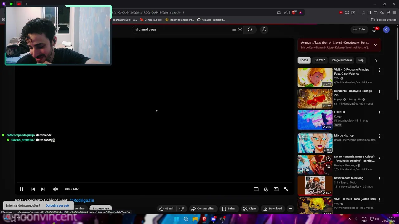This screenshot has height=224, width=399.
Task: Open options for Renitente - Raphyx e Rodrigo Zin
Action: 379,91
